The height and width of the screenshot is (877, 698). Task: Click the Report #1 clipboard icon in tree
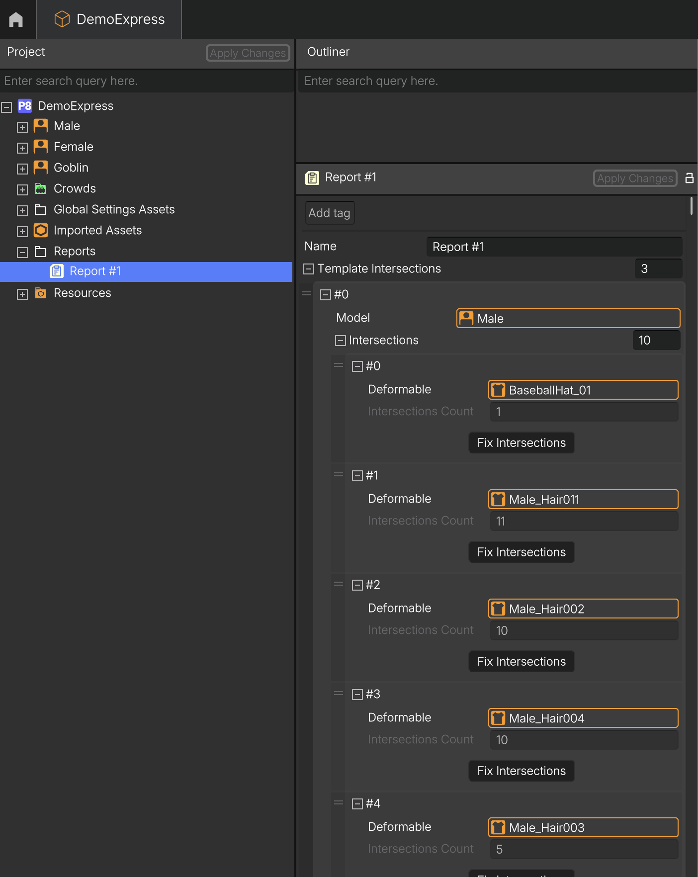pos(57,271)
